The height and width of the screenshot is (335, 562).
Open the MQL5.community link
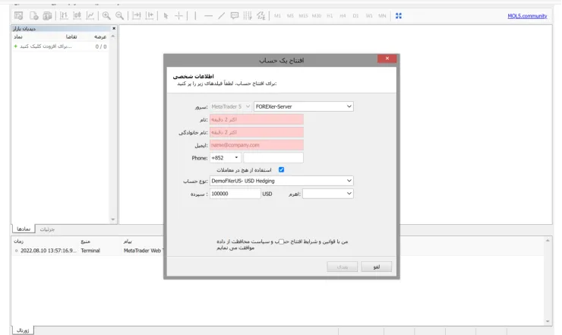(x=527, y=16)
